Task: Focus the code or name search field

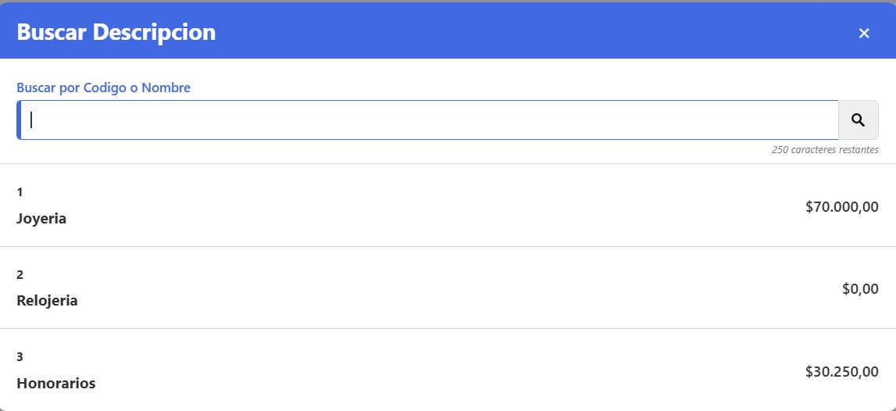Action: (430, 120)
